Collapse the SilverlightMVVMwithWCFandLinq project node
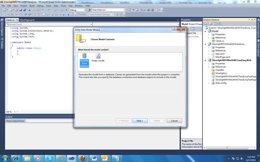 pos(205,44)
